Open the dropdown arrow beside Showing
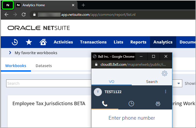 click(x=179, y=83)
